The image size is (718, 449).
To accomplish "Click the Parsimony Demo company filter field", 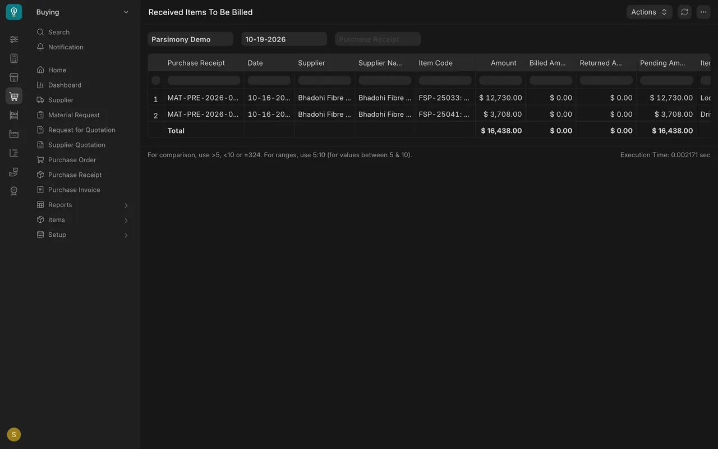I will [190, 39].
